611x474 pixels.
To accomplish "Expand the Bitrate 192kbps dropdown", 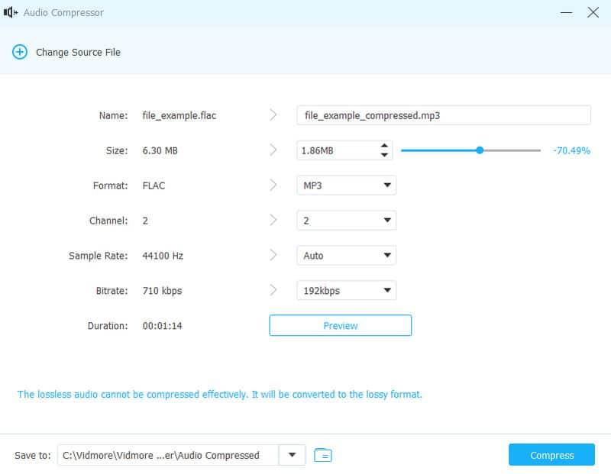I will coord(346,291).
